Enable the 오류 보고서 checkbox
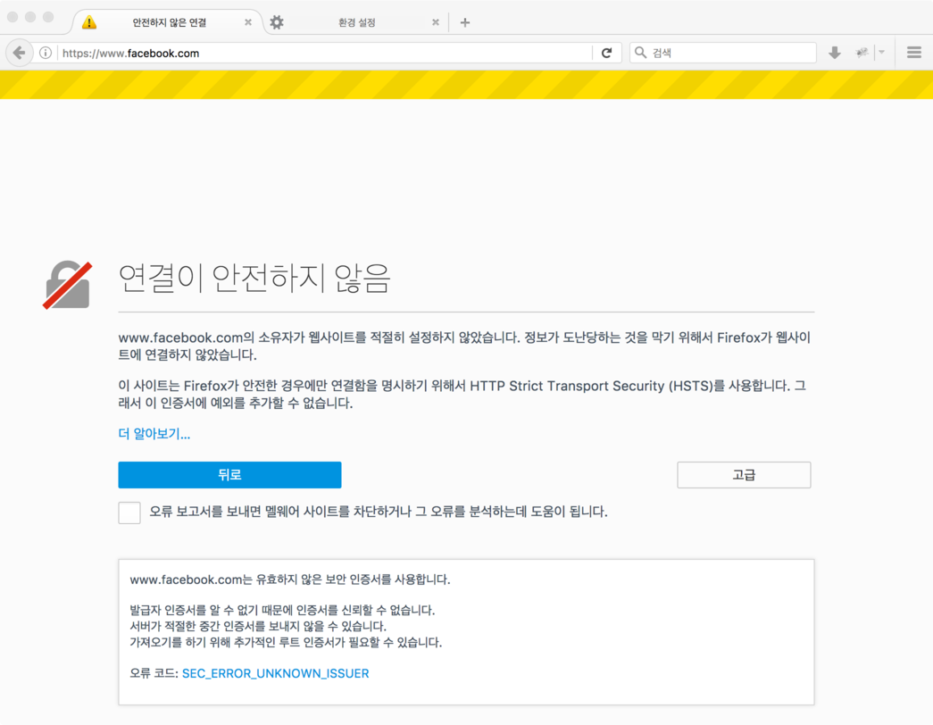 tap(129, 512)
